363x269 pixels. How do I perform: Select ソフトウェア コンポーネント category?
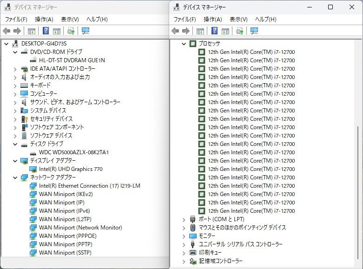click(x=57, y=127)
